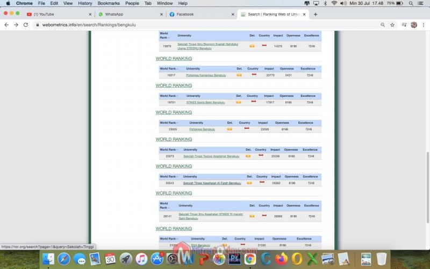The image size is (430, 269).
Task: Click the zoom magnifier icon in address bar
Action: click(x=383, y=25)
